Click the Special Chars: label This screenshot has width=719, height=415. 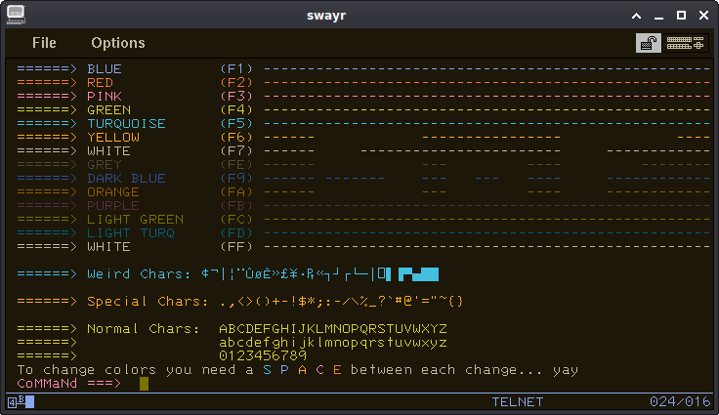(148, 302)
